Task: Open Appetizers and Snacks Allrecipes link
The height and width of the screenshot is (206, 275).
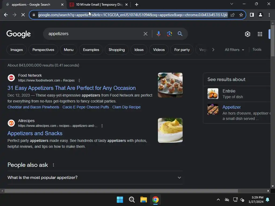Action: coord(35,133)
